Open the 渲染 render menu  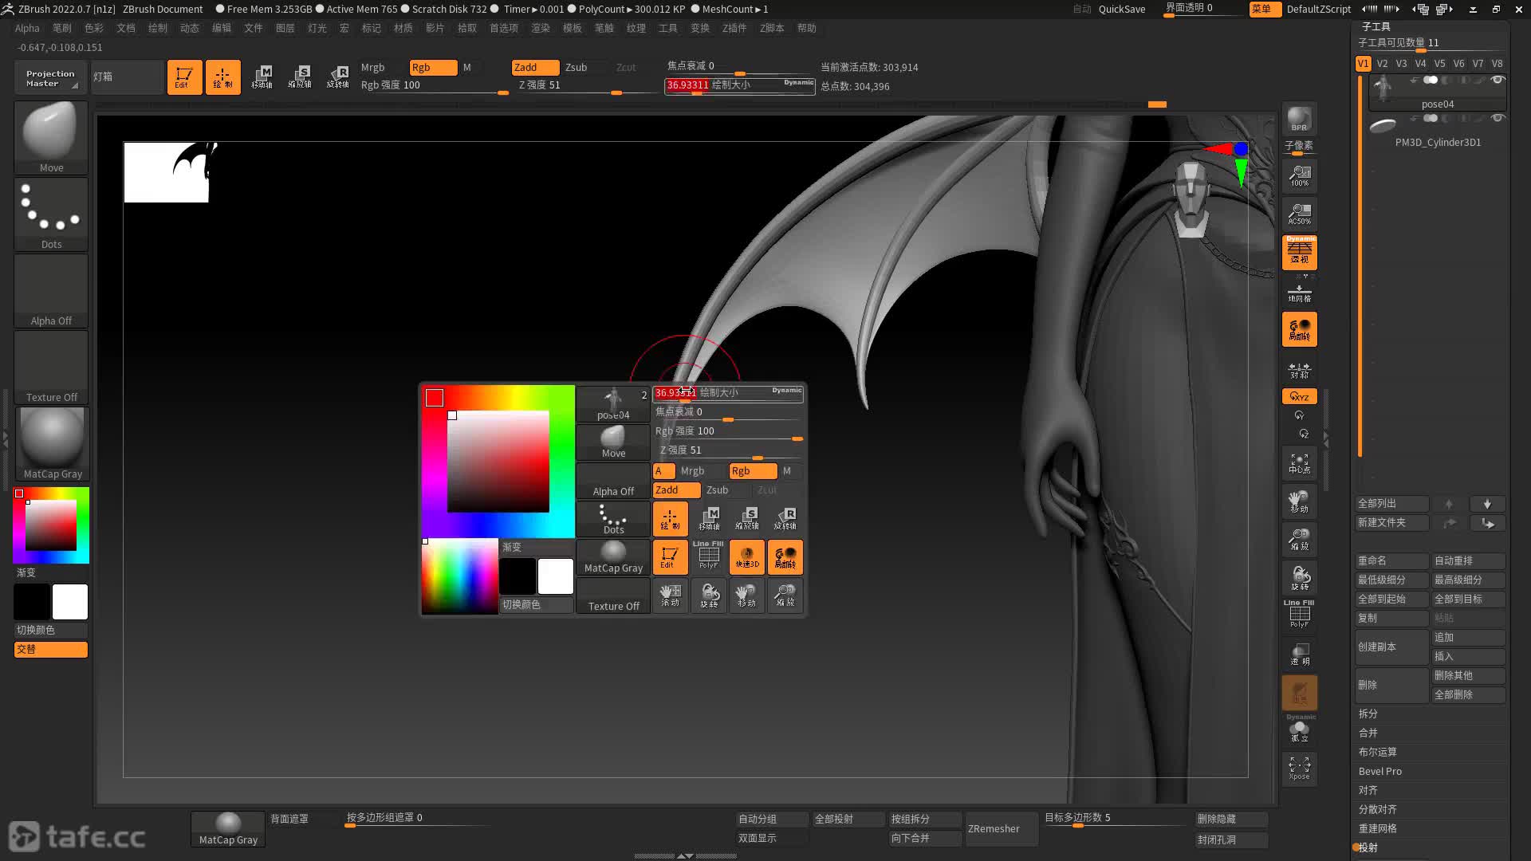tap(540, 28)
